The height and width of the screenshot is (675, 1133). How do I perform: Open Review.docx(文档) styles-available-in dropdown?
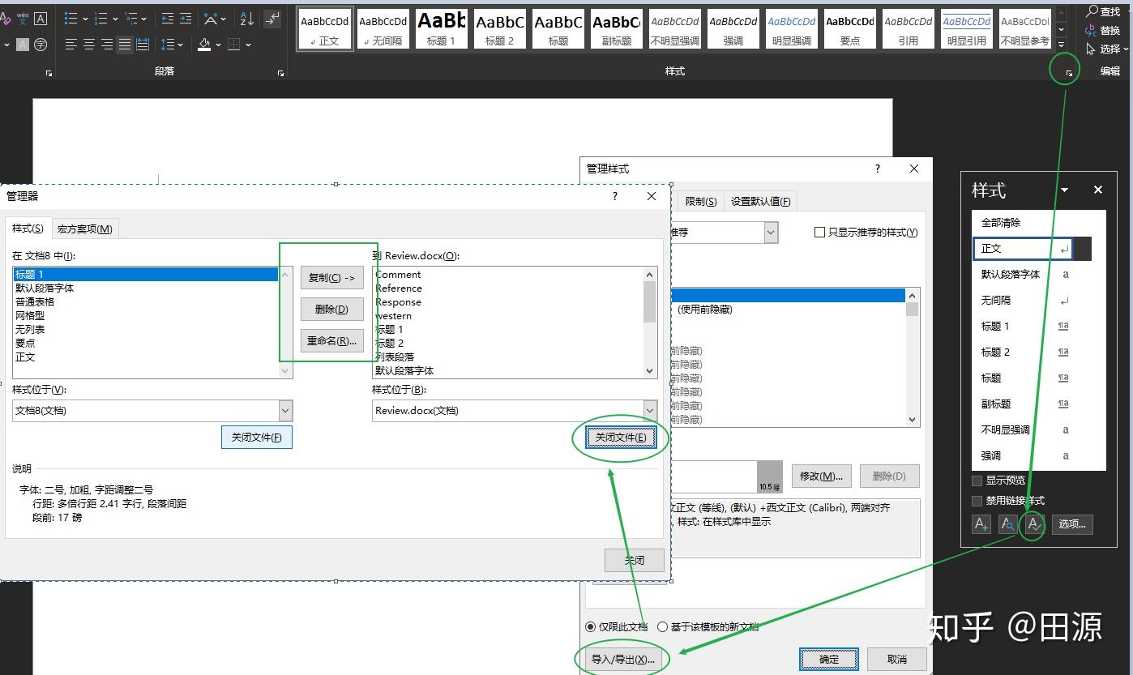click(650, 411)
